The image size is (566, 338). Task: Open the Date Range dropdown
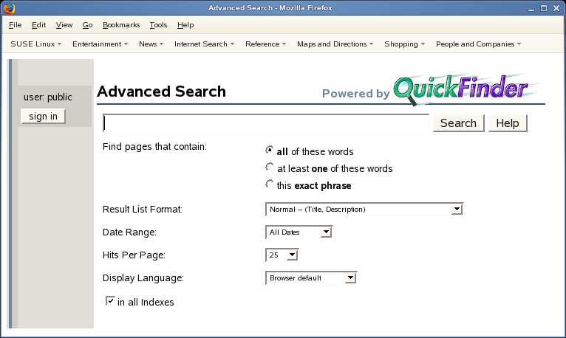(299, 232)
